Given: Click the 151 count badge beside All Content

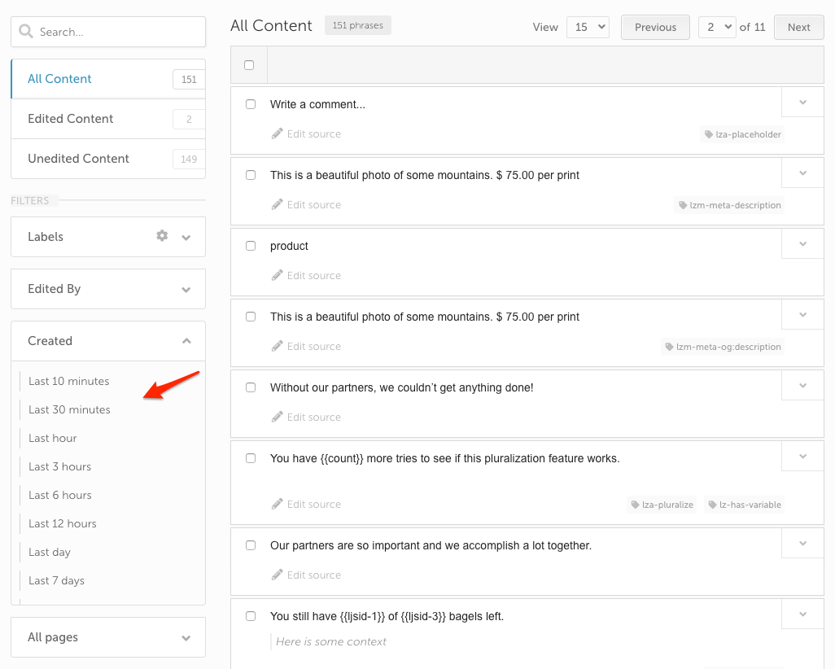Looking at the screenshot, I should [x=189, y=79].
